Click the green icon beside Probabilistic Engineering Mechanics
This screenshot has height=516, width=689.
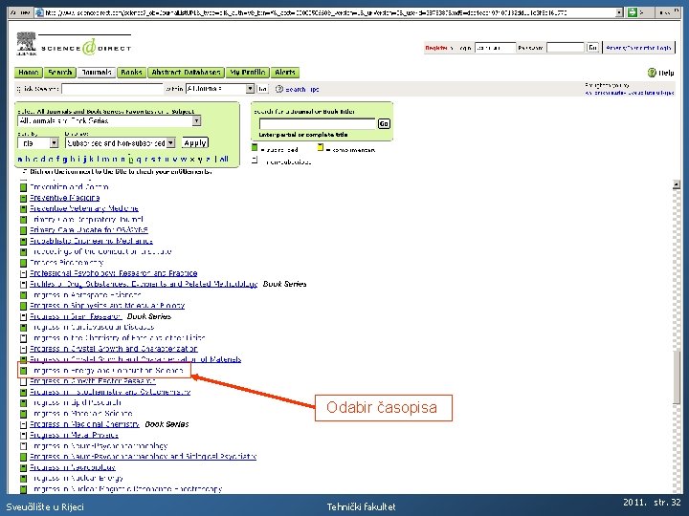pos(23,242)
